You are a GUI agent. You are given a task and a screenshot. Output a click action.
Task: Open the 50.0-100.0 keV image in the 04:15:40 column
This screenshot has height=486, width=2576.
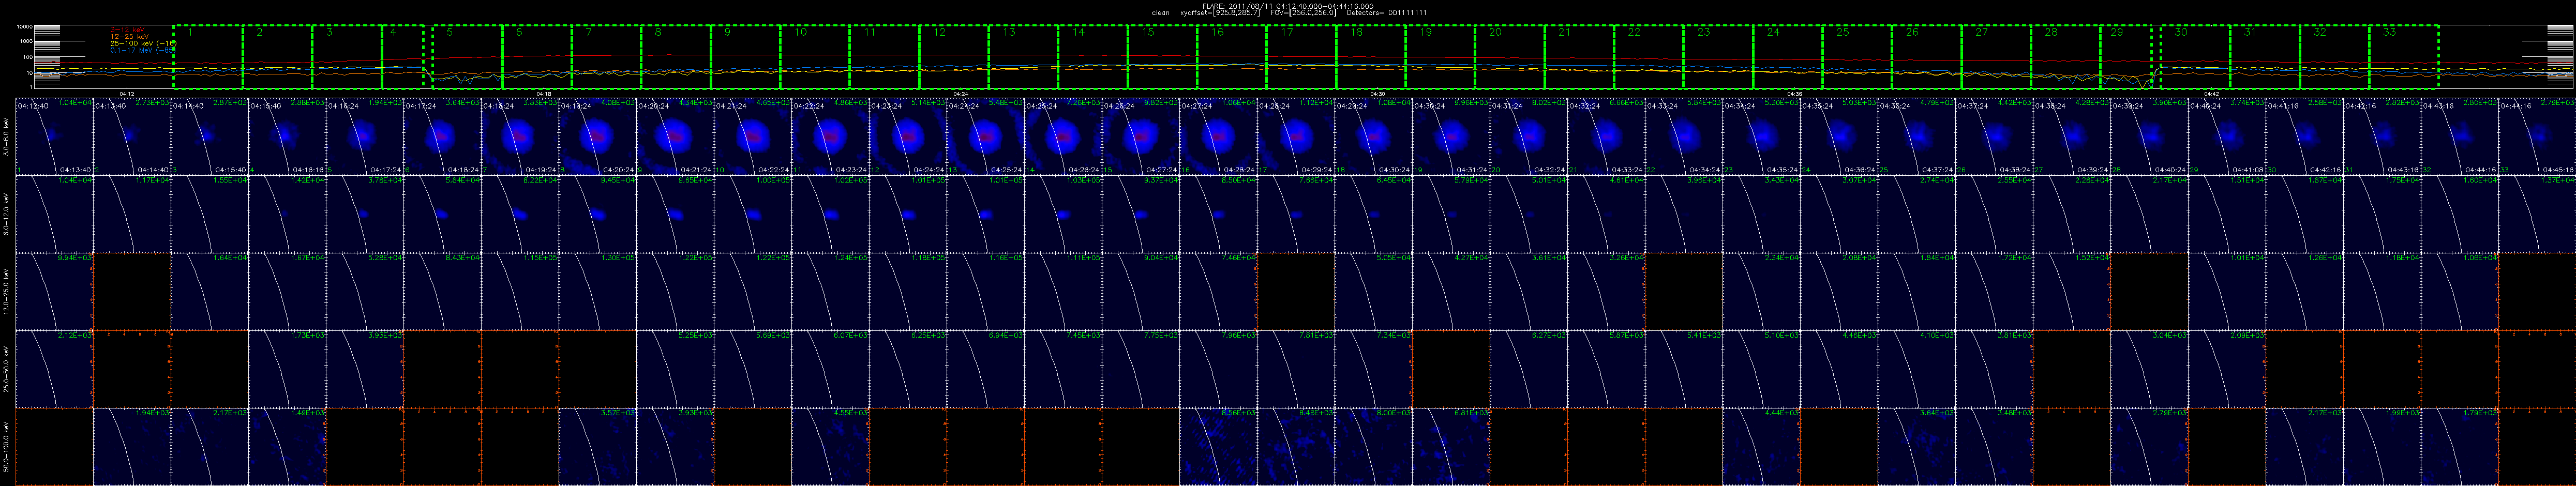(288, 446)
